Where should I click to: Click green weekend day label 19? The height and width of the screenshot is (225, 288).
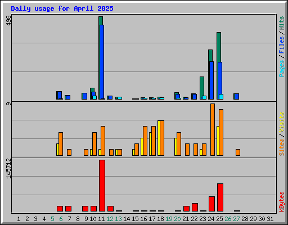click(169, 219)
